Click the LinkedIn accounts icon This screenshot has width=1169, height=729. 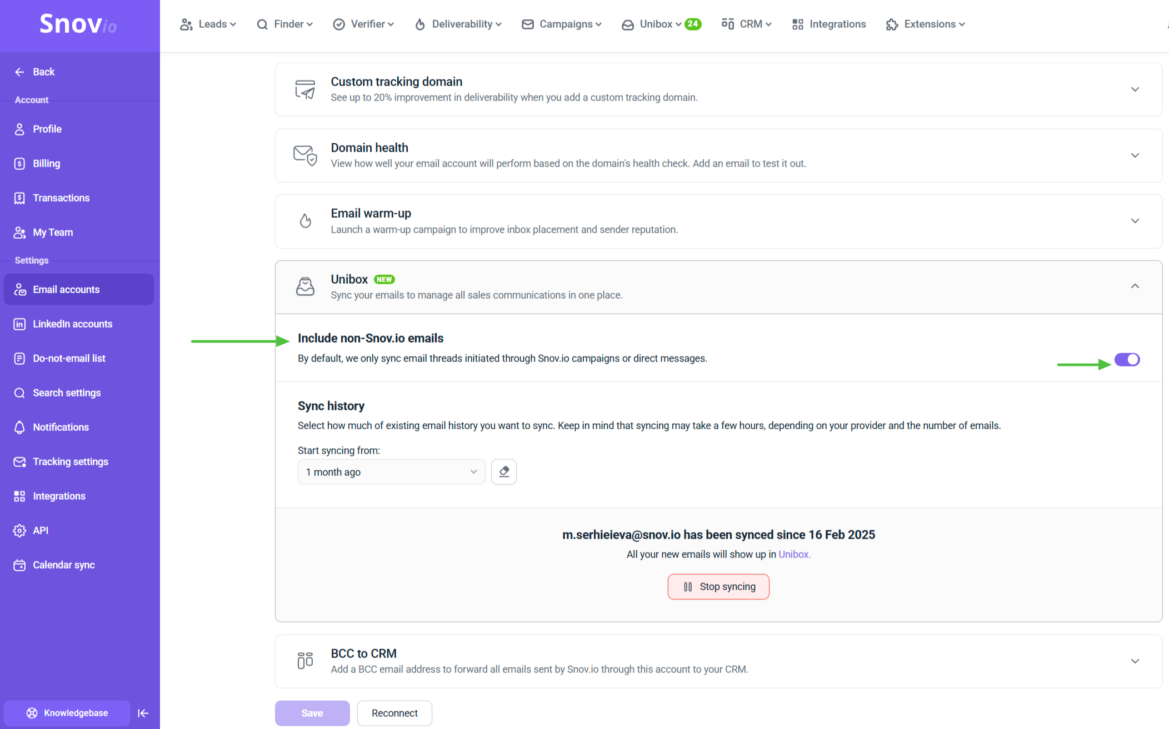click(19, 324)
